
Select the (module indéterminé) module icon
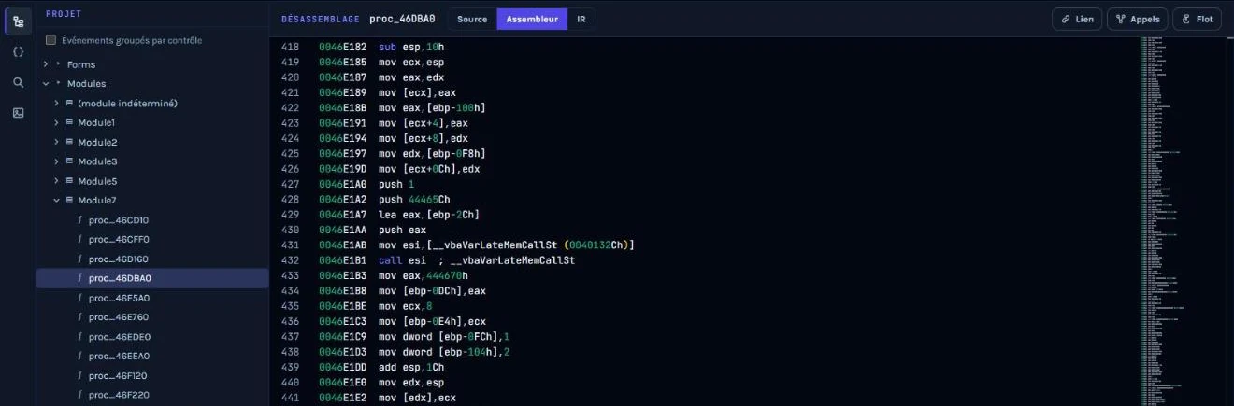[x=69, y=103]
